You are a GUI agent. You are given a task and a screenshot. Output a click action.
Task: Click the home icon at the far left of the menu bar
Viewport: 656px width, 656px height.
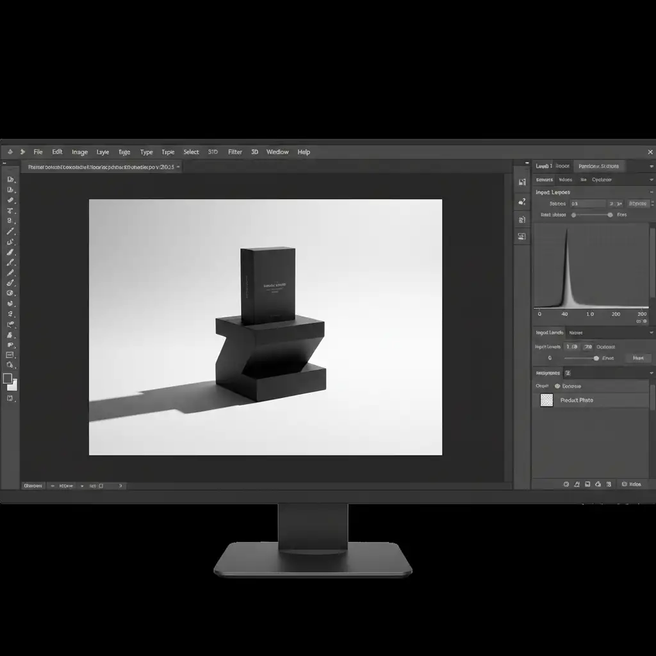pos(10,152)
